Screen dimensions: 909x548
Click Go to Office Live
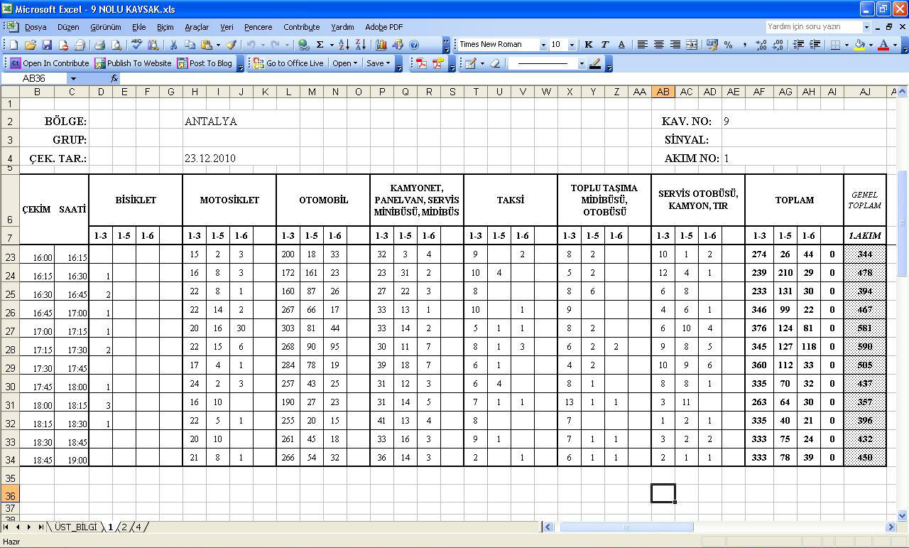288,63
